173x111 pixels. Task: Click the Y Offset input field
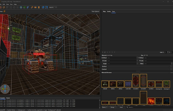[158, 58]
